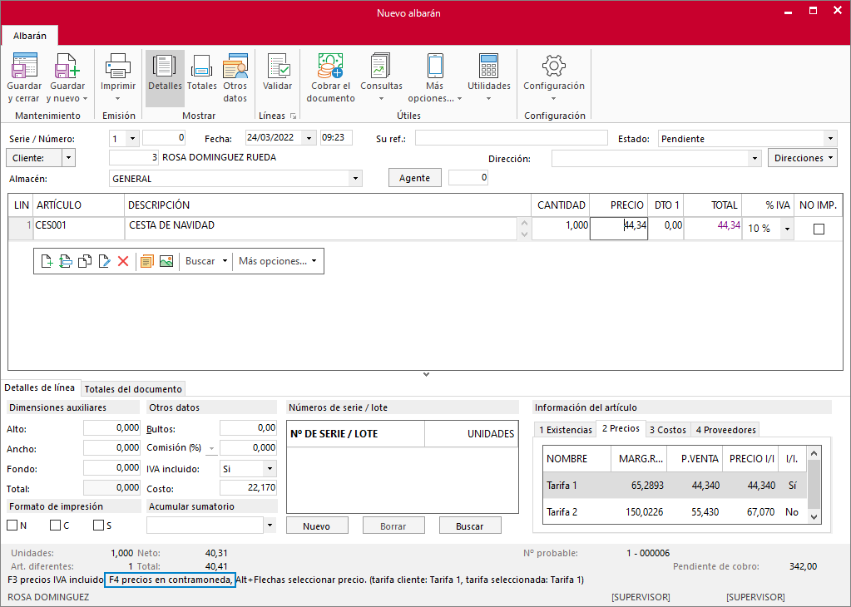This screenshot has width=851, height=607.
Task: Check the S print format checkbox
Action: [x=98, y=525]
